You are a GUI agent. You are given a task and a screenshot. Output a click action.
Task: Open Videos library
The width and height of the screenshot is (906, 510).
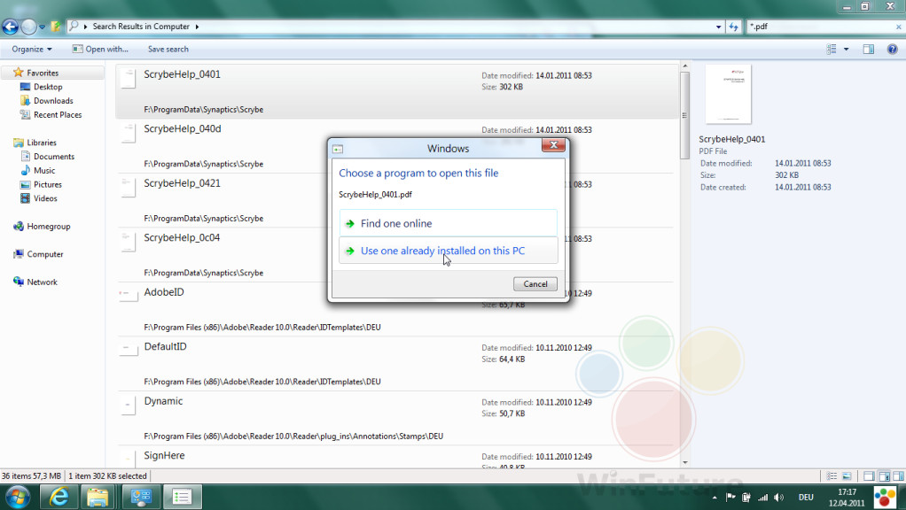[x=45, y=198]
